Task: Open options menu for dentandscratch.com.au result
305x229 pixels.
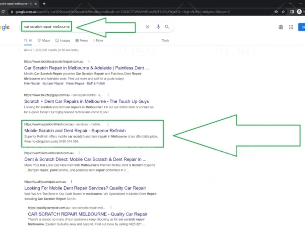Action: [x=79, y=153]
